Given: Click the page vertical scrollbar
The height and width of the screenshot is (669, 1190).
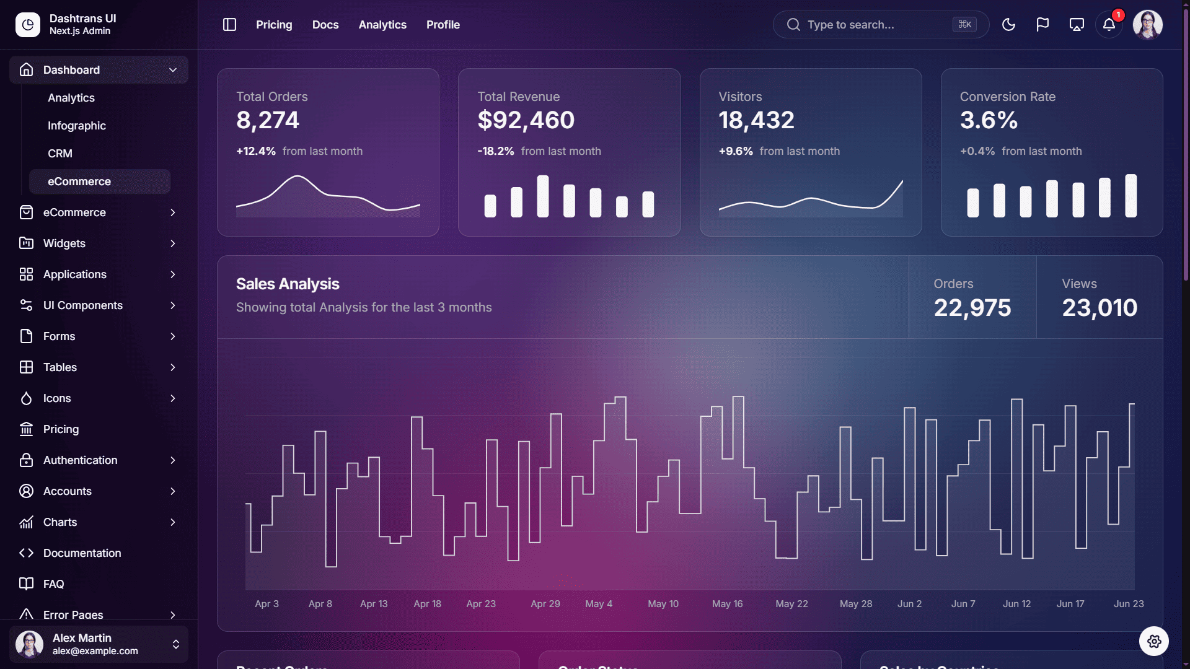Looking at the screenshot, I should pyautogui.click(x=1186, y=142).
